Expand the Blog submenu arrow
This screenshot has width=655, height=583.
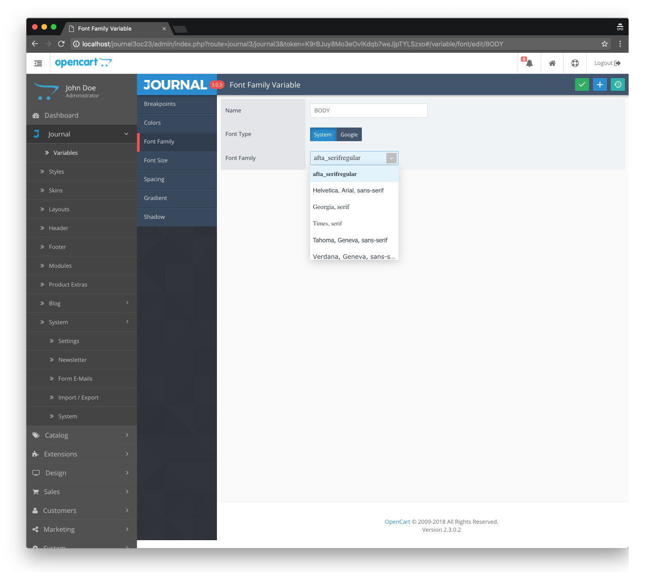click(127, 303)
